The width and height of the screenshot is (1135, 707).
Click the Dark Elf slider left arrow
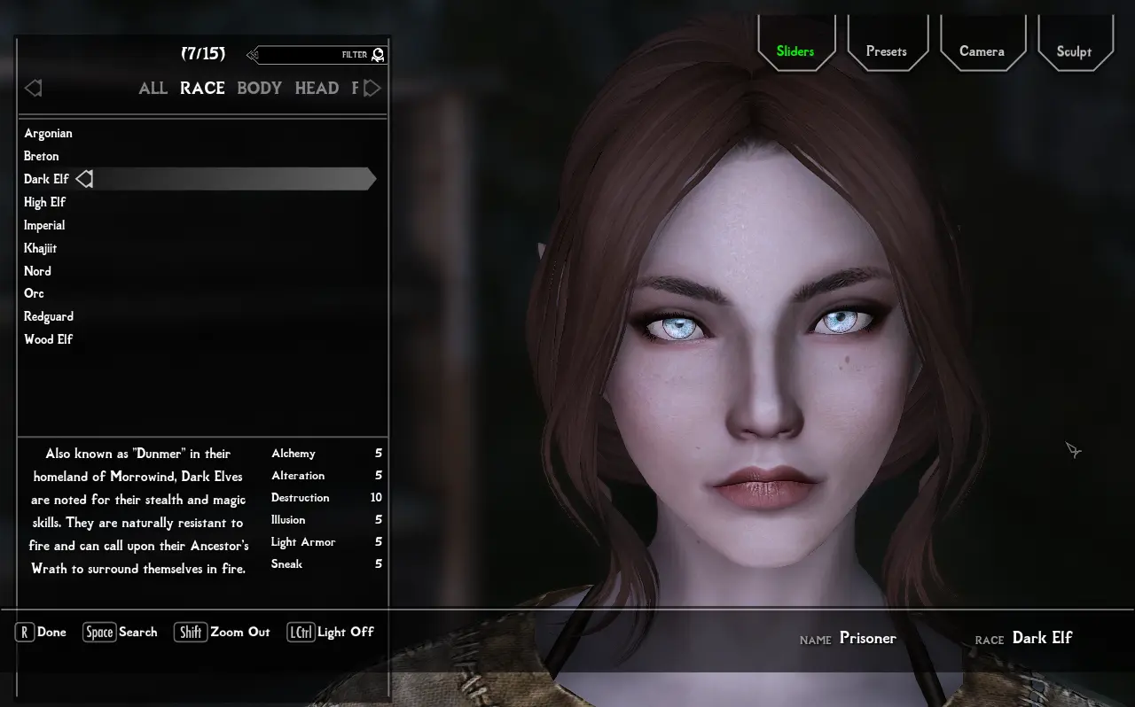(x=84, y=179)
